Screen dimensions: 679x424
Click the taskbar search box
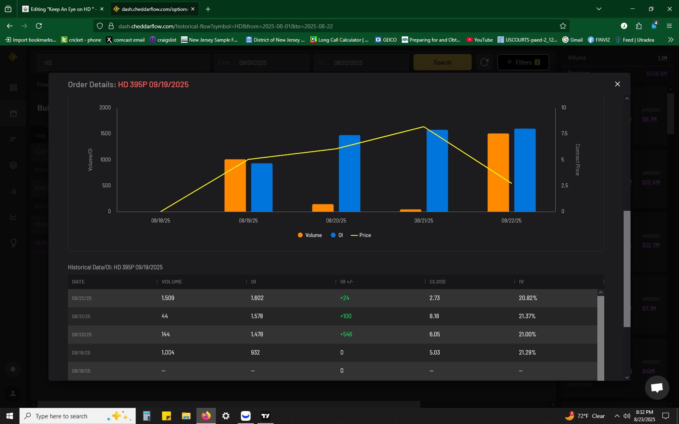click(x=78, y=416)
